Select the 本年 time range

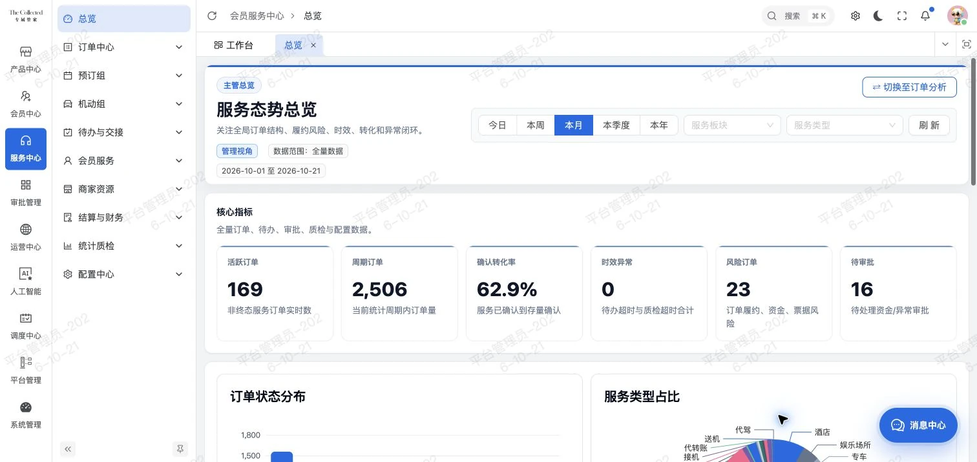[659, 125]
